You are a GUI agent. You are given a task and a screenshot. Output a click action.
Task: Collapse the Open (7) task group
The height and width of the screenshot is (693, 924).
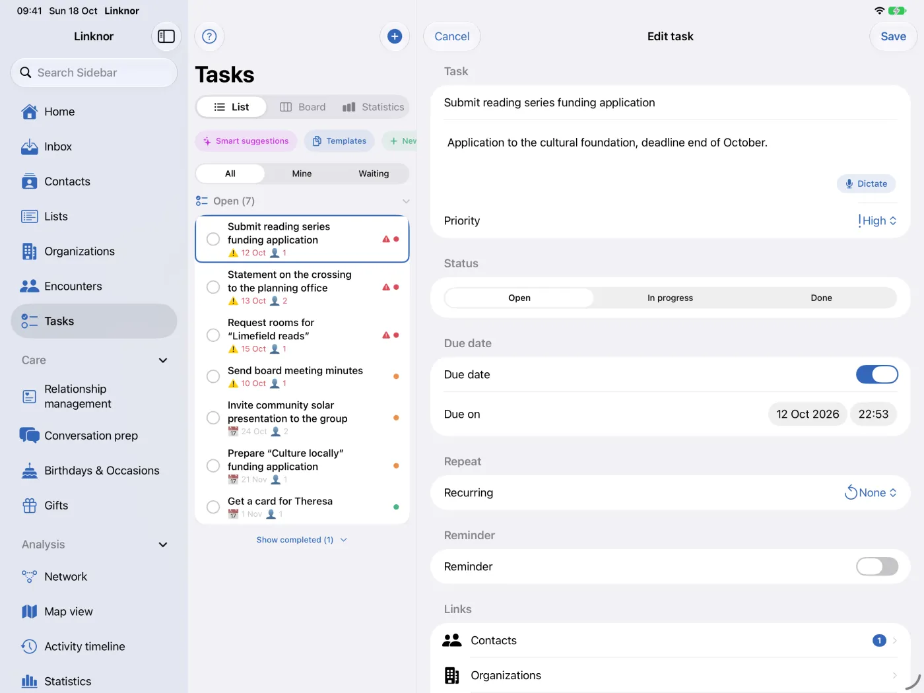[406, 201]
